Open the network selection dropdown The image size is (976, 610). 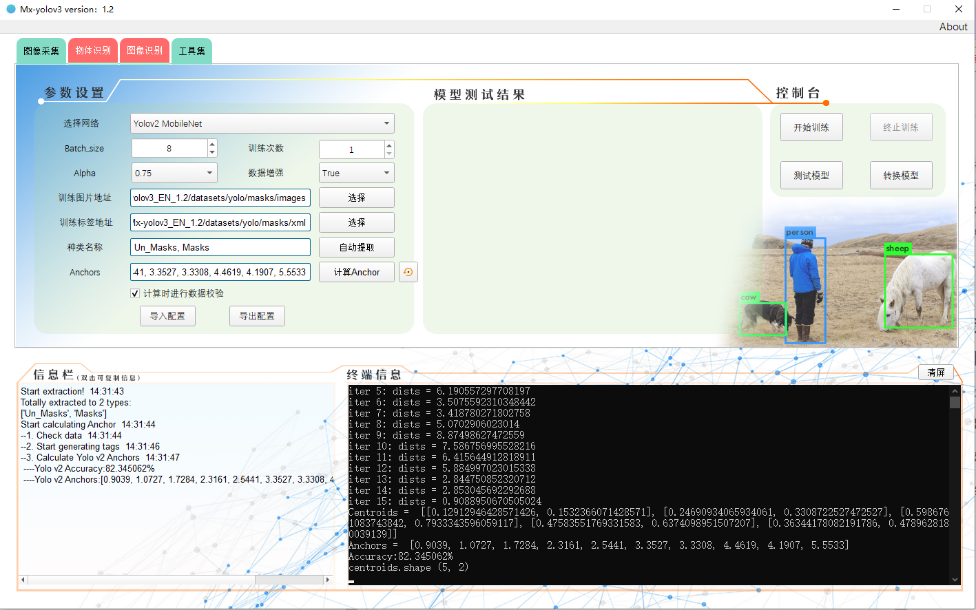[x=262, y=123]
